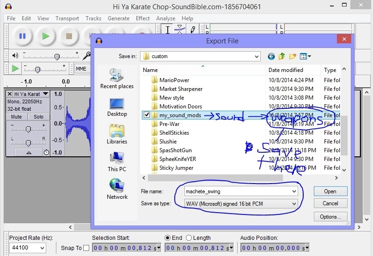Select the End radio button
Image resolution: width=373 pixels, height=256 pixels.
click(167, 238)
